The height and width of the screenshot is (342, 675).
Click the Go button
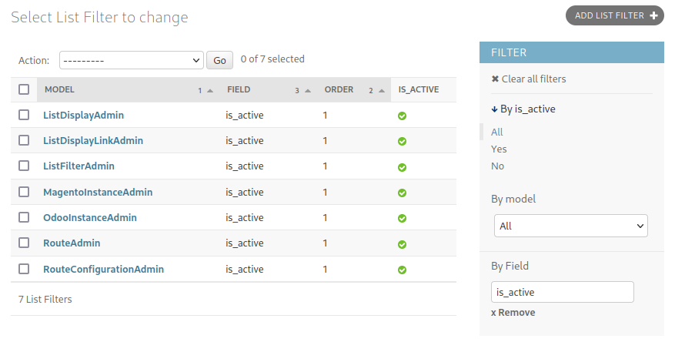pyautogui.click(x=219, y=60)
